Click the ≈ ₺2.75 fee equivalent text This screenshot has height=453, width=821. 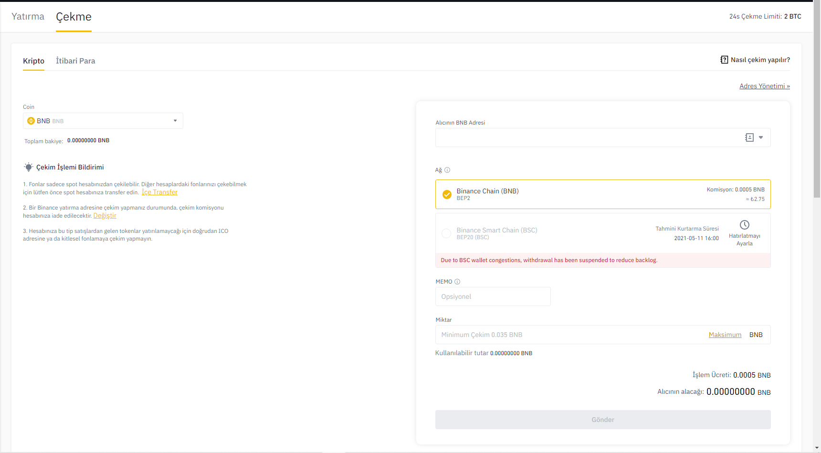tap(755, 200)
